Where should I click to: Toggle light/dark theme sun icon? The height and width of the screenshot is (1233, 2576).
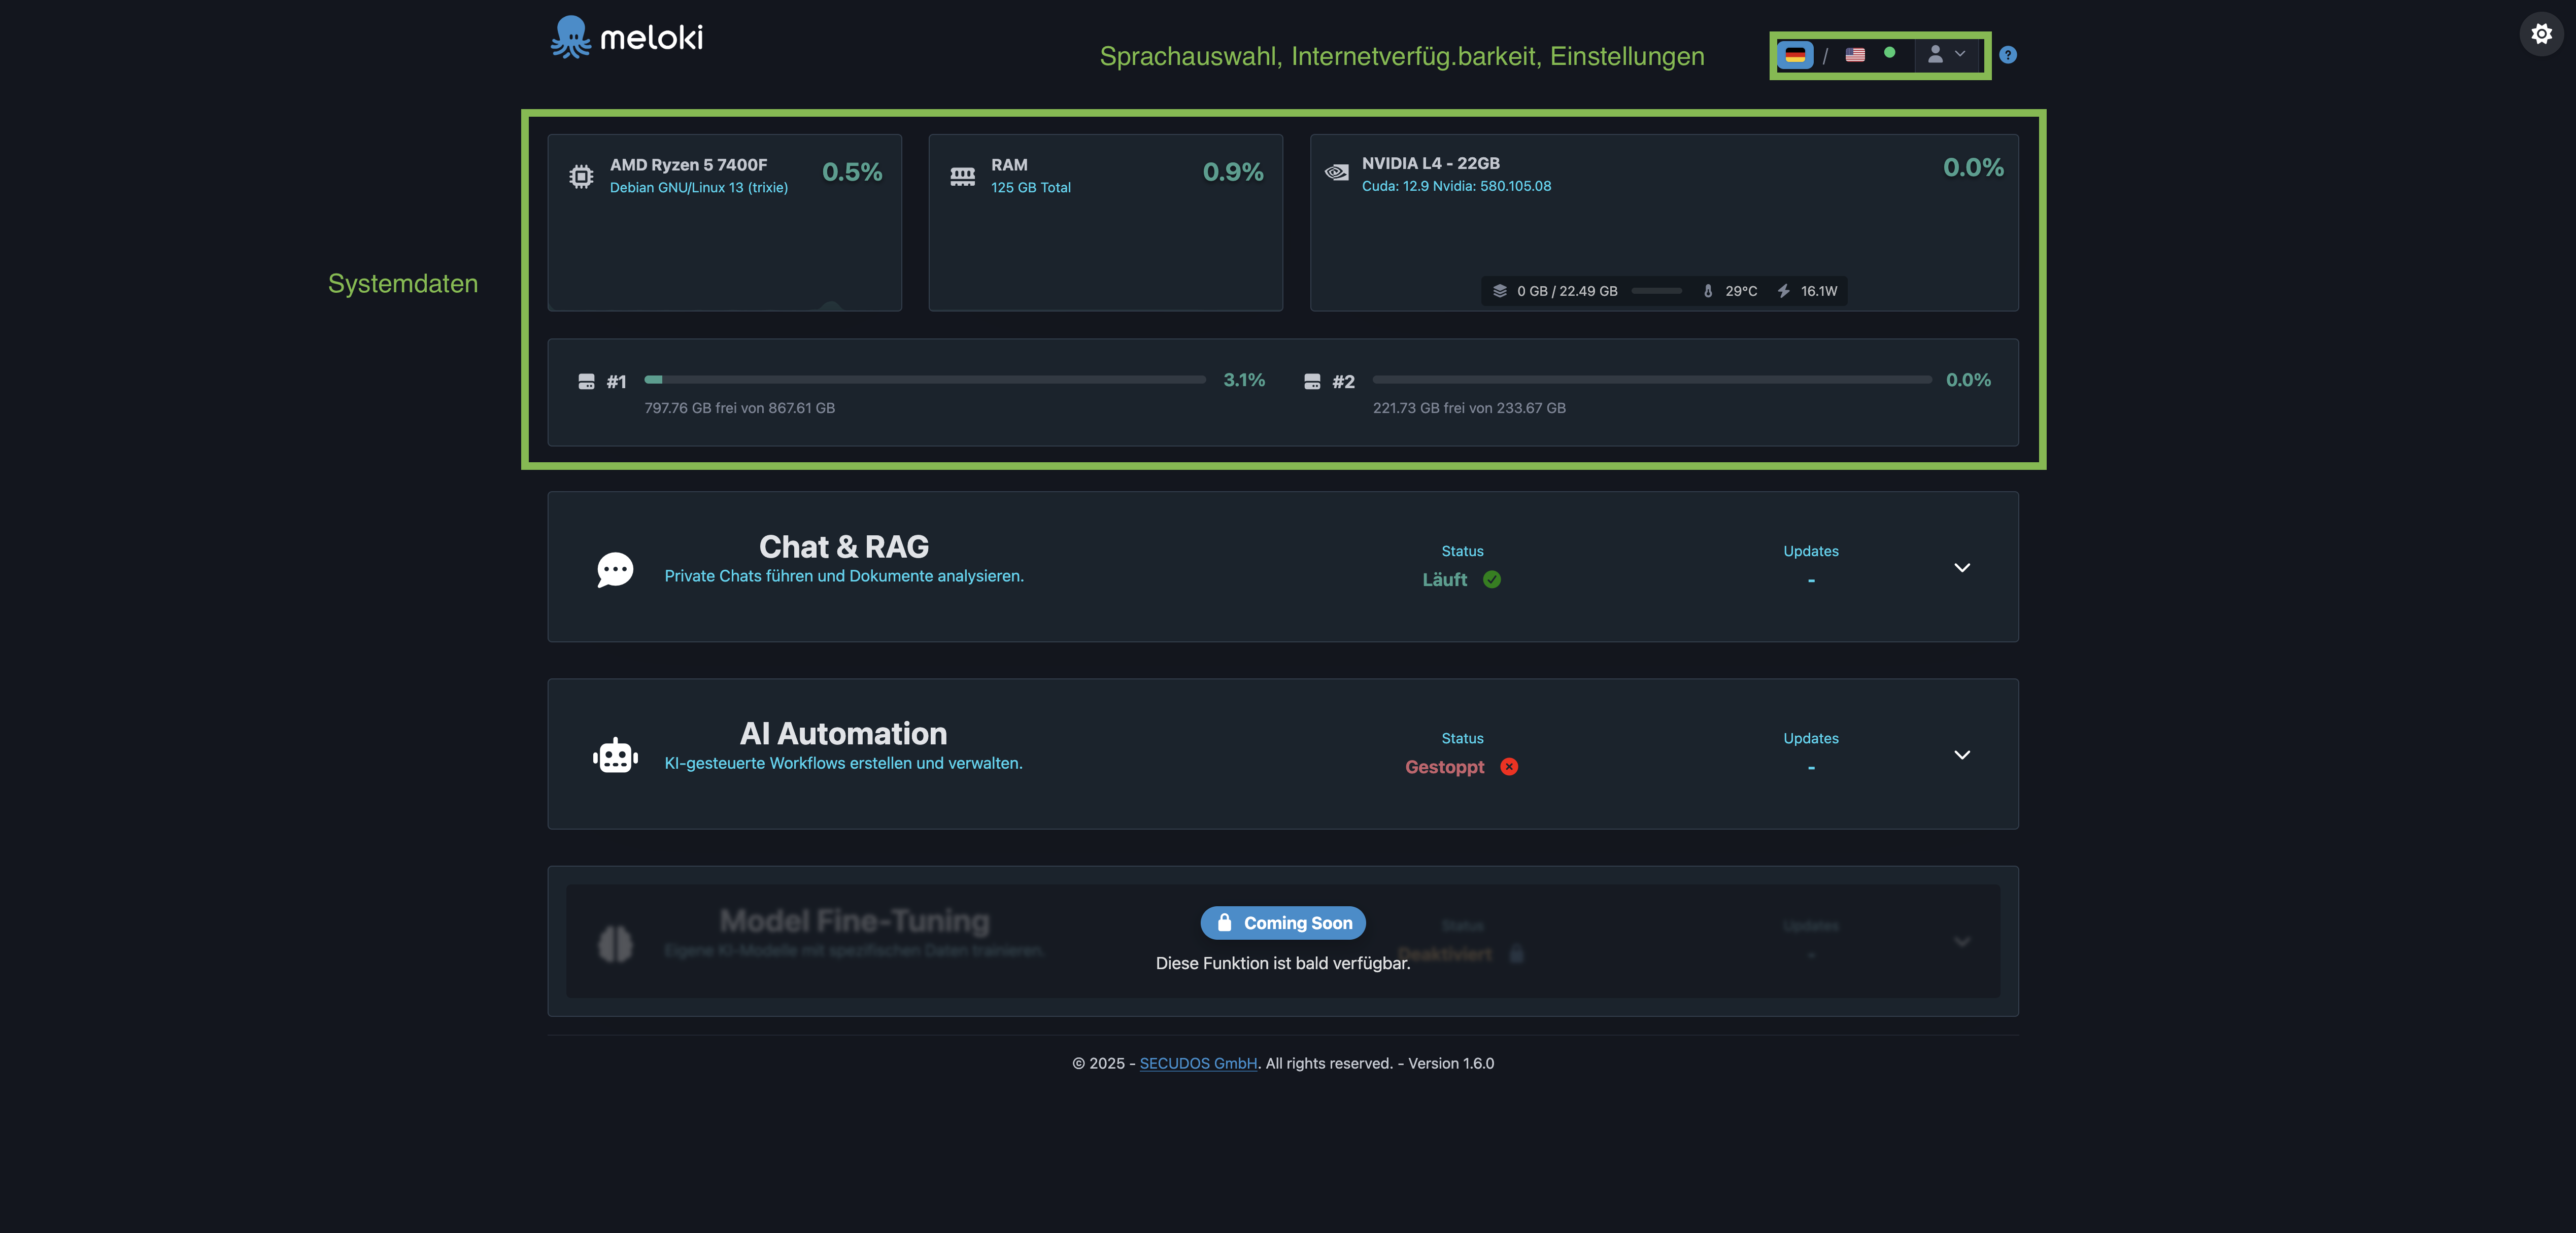2541,34
